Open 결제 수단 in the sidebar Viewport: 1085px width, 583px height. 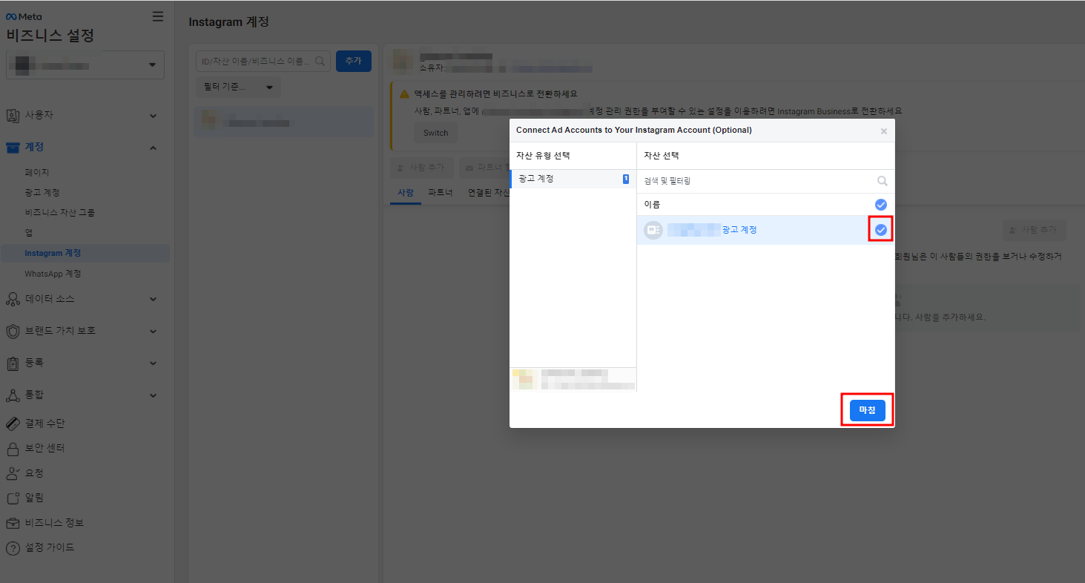tap(44, 424)
